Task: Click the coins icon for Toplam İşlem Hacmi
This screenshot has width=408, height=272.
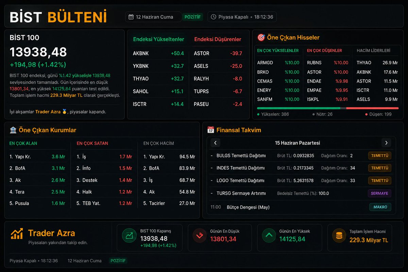Action: 339,236
